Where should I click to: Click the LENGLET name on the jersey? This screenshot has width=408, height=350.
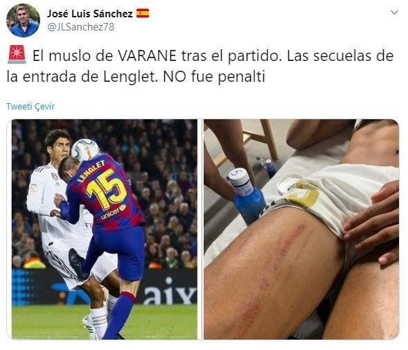tap(91, 170)
